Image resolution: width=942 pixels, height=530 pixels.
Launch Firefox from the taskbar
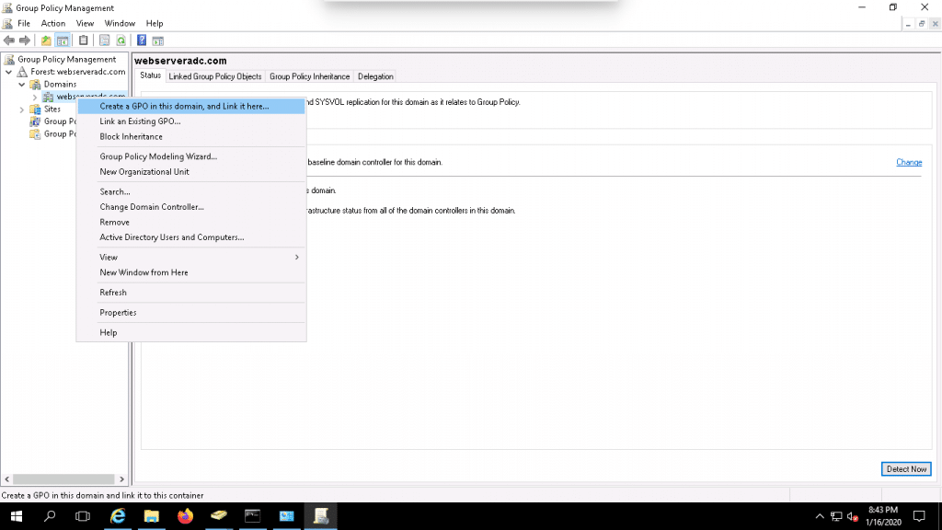(185, 516)
